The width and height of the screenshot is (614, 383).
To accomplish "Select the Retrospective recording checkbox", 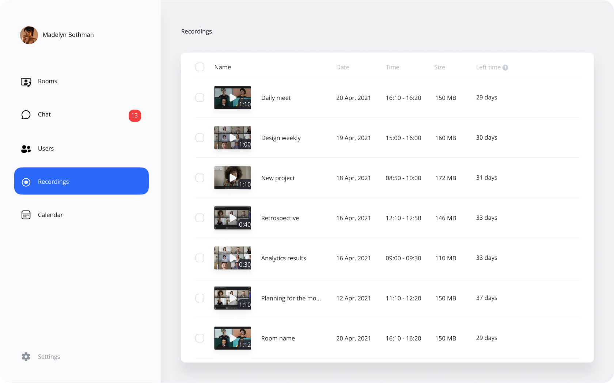I will 200,218.
